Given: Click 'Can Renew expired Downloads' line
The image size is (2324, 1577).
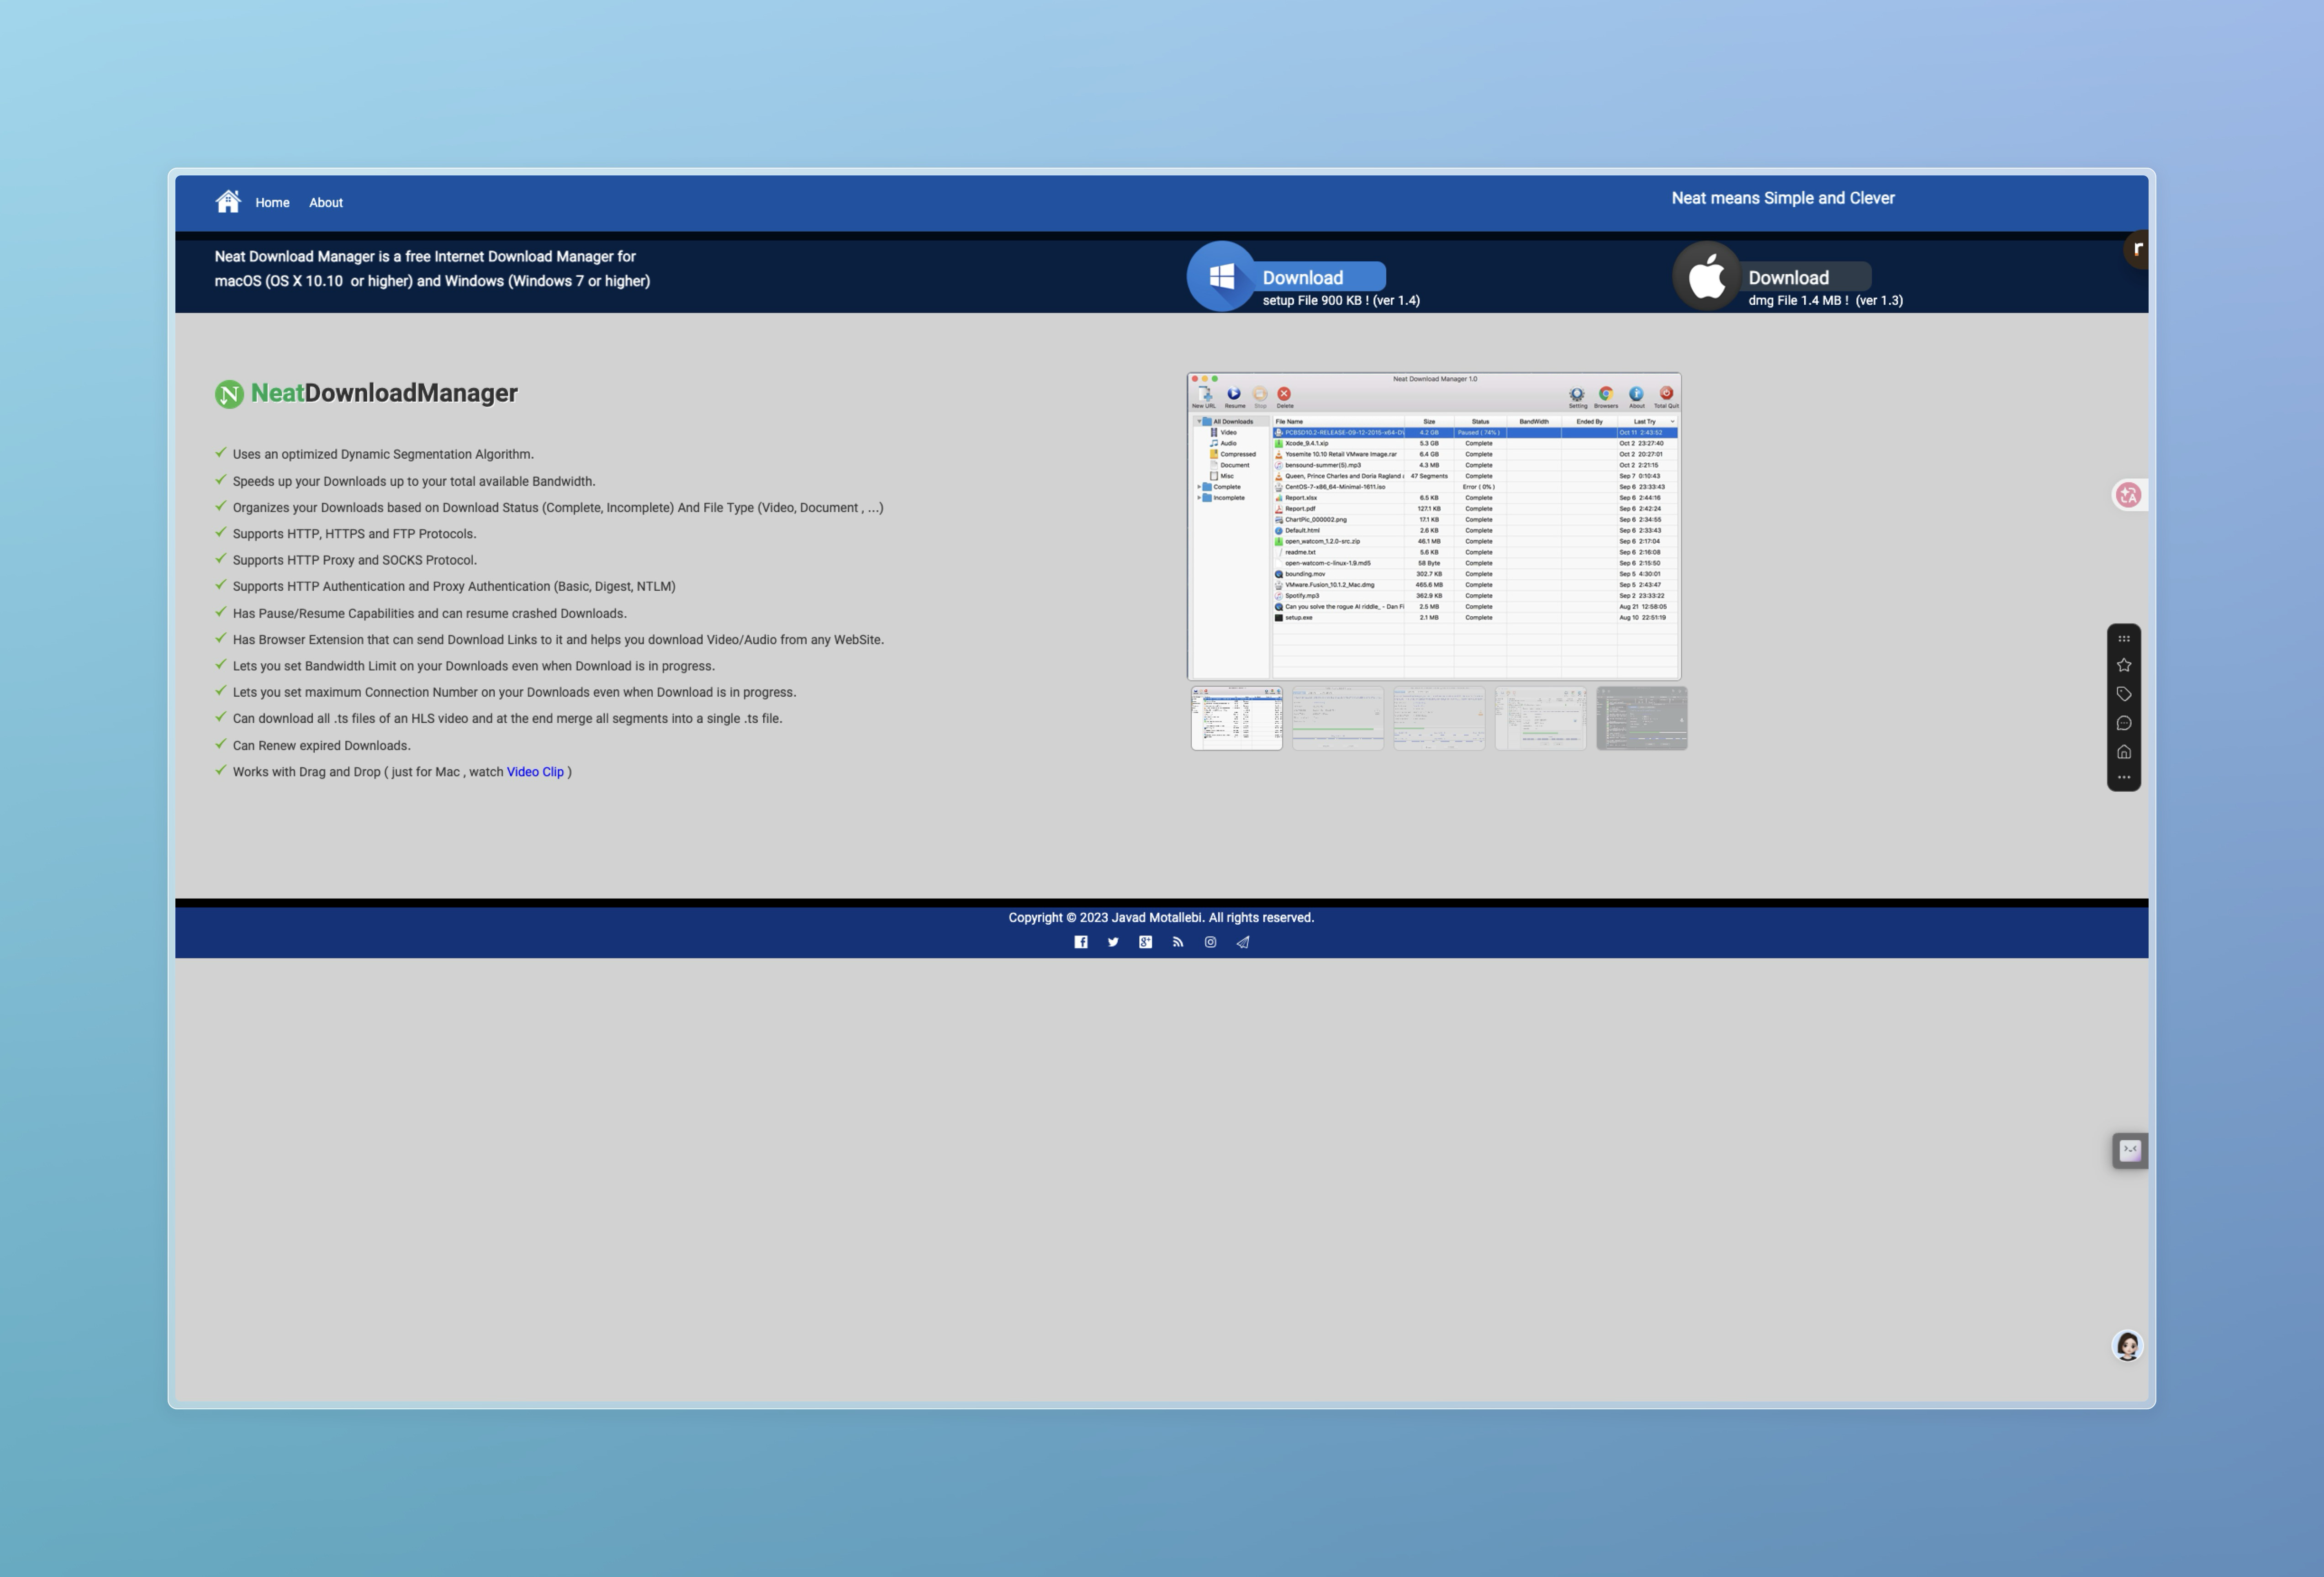Looking at the screenshot, I should [x=321, y=746].
